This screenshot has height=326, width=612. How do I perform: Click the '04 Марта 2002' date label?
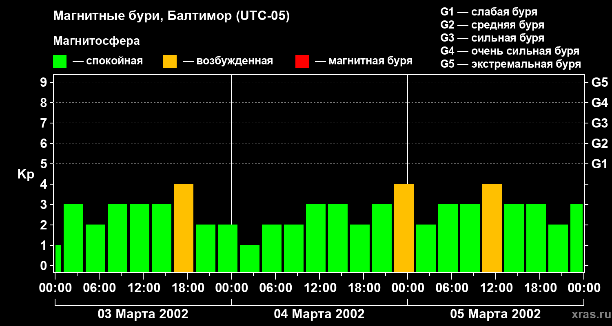319,314
